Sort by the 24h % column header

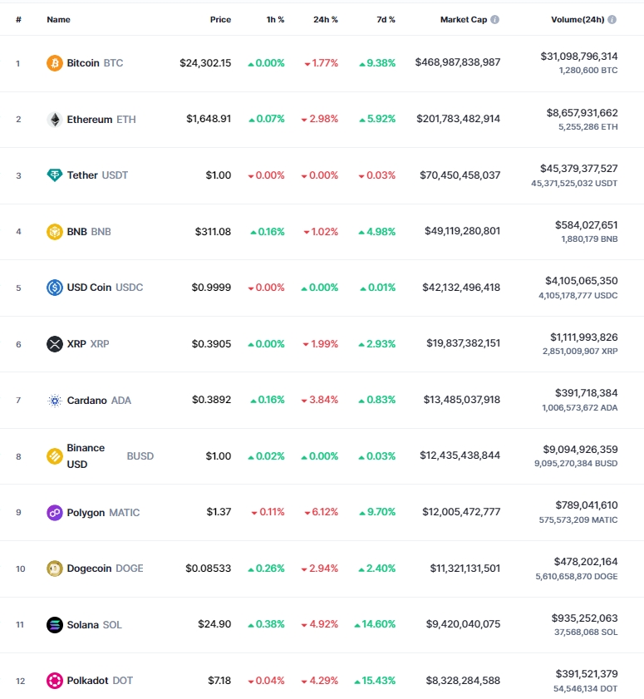point(326,20)
